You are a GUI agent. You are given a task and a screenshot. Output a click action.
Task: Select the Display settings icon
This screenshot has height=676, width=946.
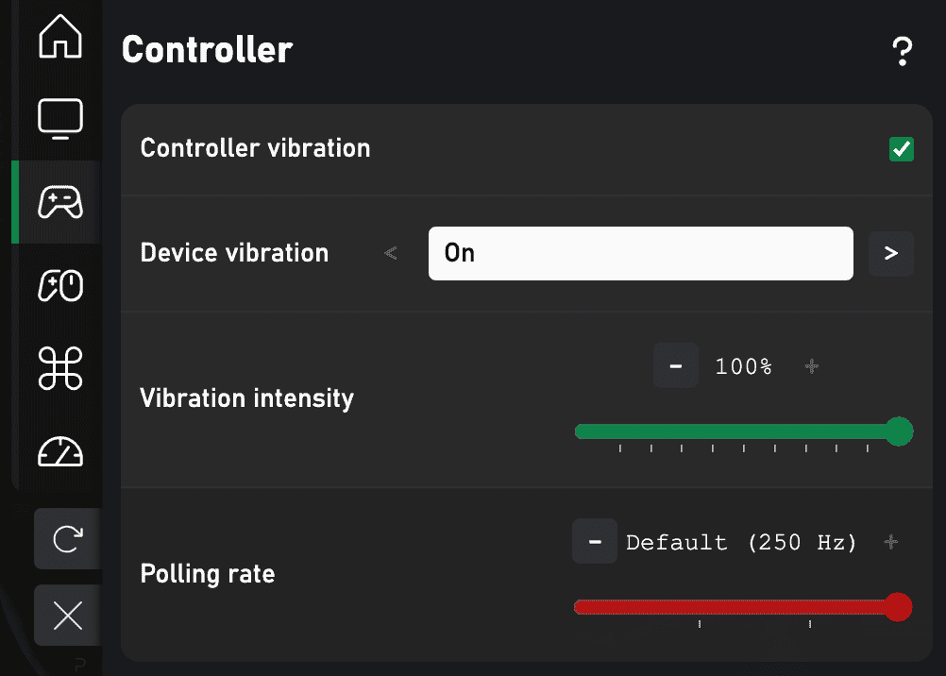point(59,118)
